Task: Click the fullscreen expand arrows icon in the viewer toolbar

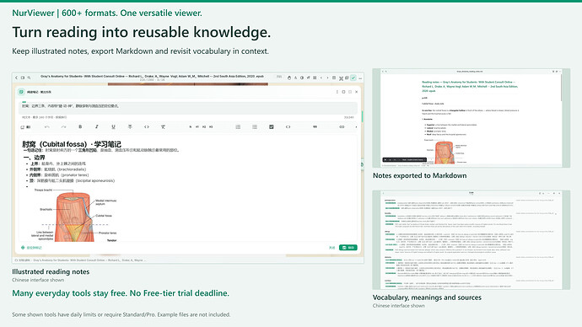Action: click(x=341, y=78)
